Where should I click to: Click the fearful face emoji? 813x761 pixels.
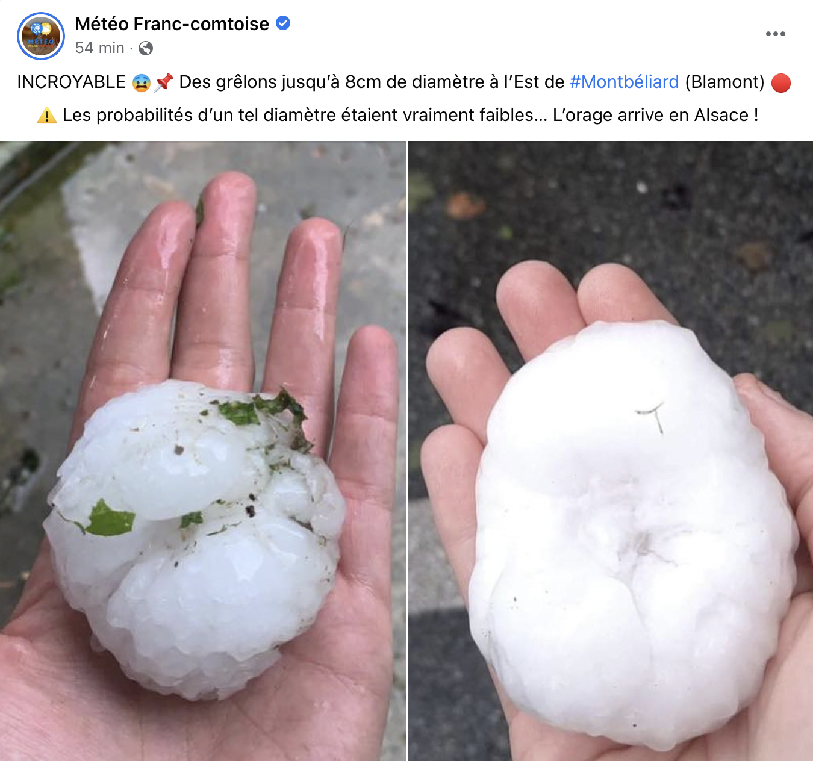(141, 82)
